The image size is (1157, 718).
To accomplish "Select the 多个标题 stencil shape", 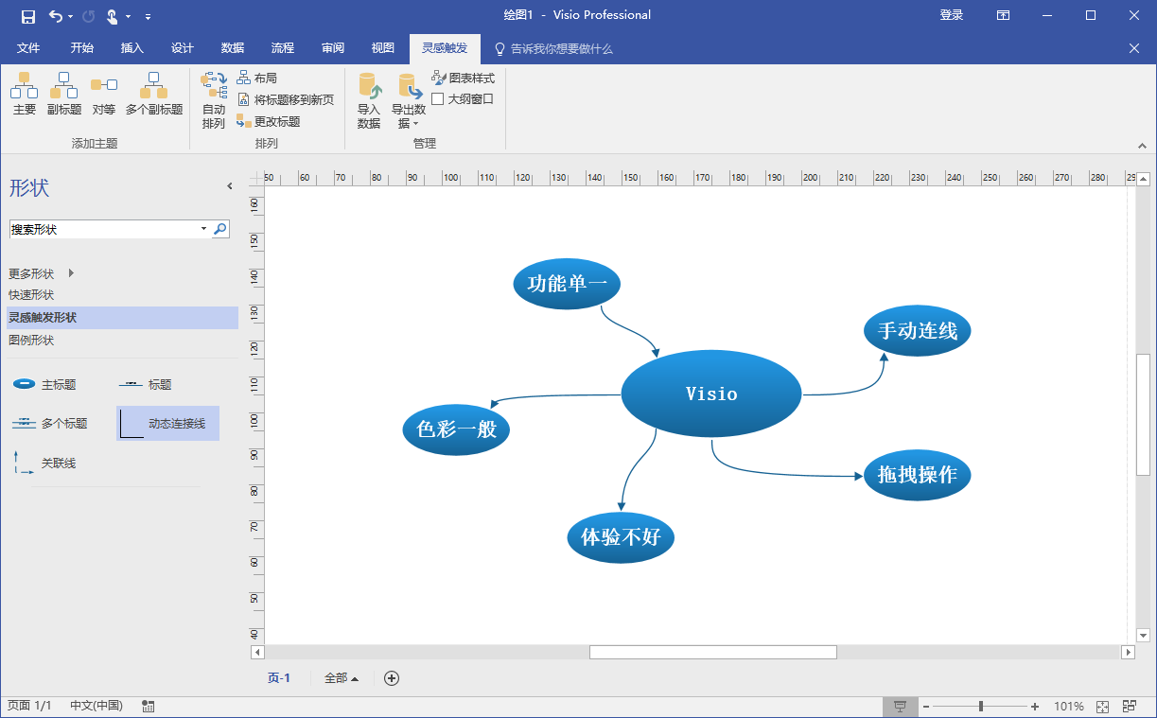I will pos(49,424).
